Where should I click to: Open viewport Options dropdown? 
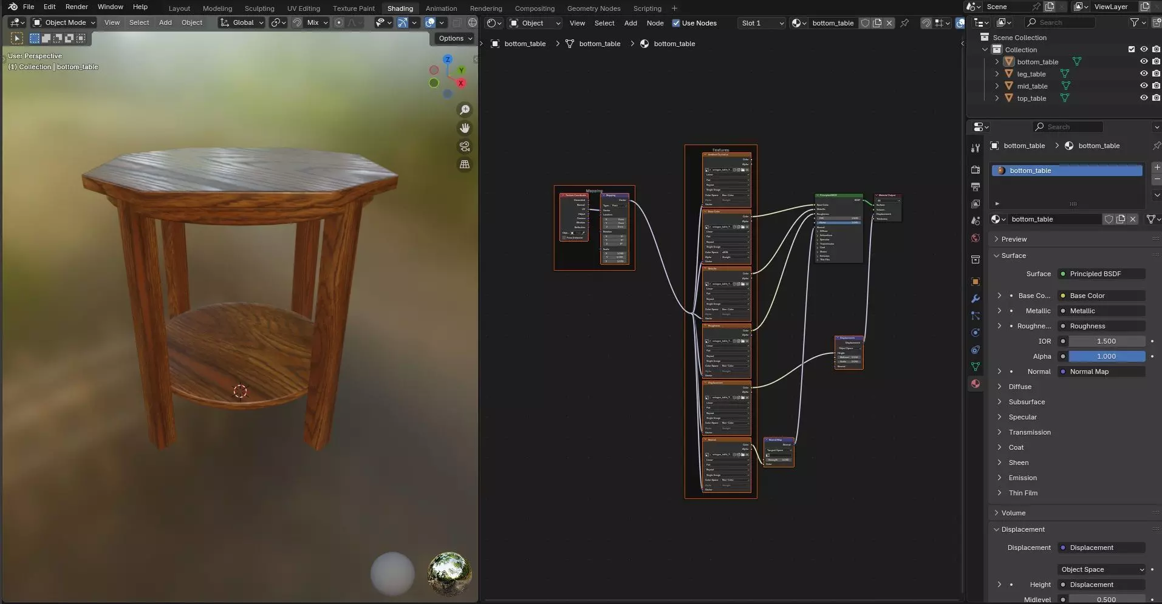(456, 38)
